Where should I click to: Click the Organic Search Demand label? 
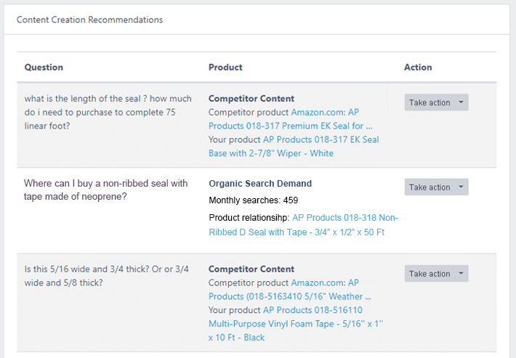click(260, 184)
